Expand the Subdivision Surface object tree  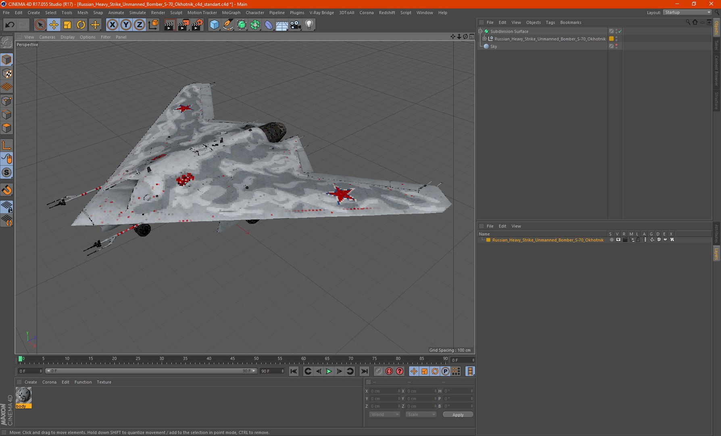click(480, 31)
